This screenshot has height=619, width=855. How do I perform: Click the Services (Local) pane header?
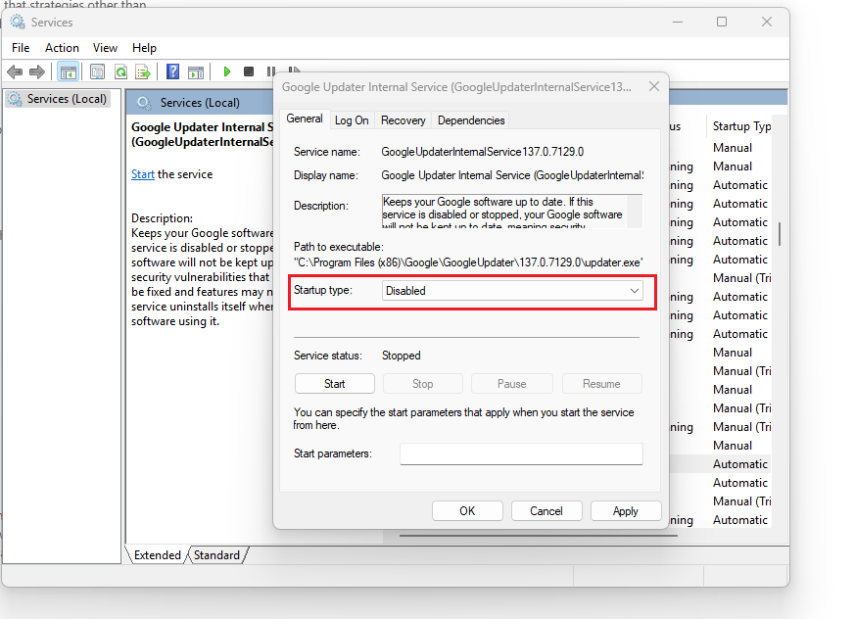click(200, 103)
